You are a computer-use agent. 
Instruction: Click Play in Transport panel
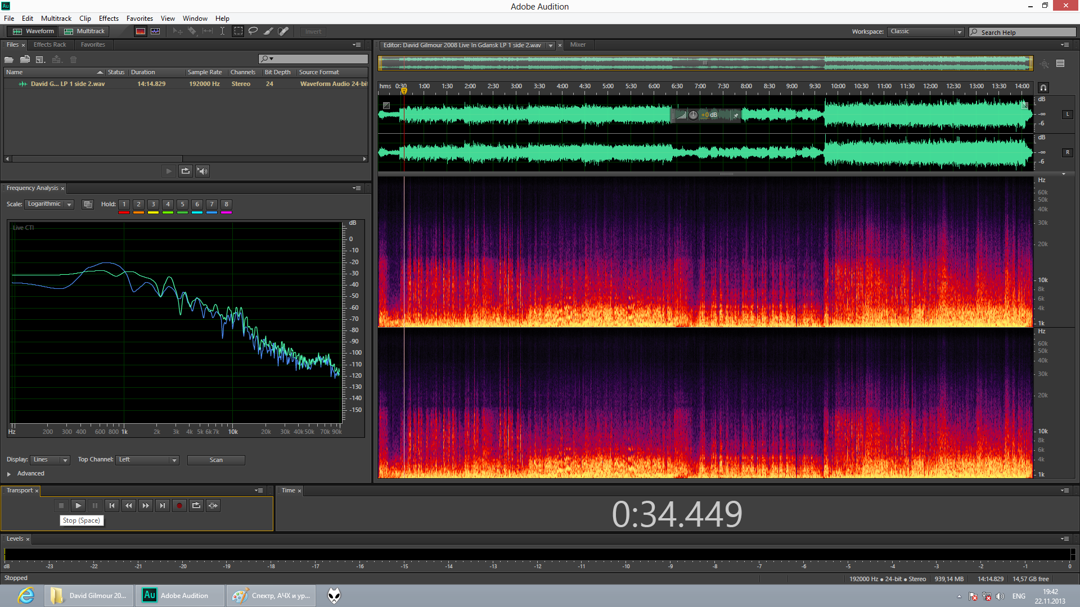78,506
